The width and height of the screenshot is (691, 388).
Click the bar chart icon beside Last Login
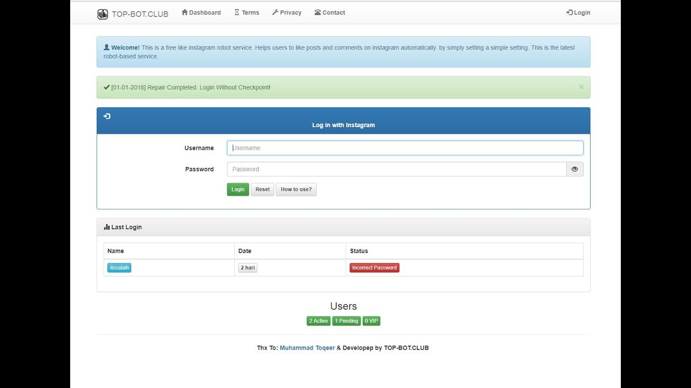coord(107,227)
